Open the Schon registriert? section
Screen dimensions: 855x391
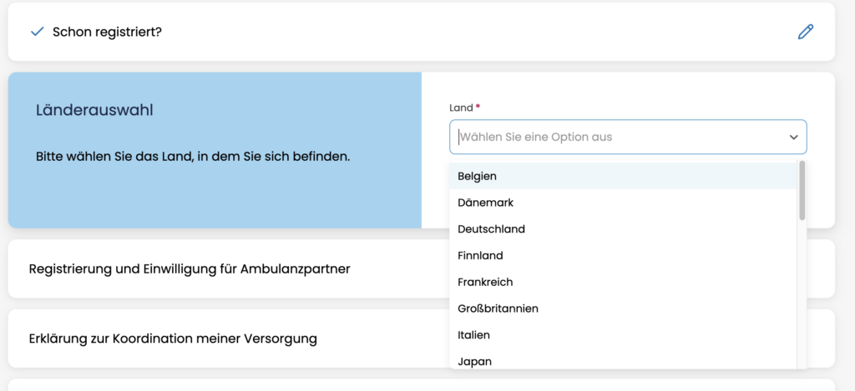[421, 32]
